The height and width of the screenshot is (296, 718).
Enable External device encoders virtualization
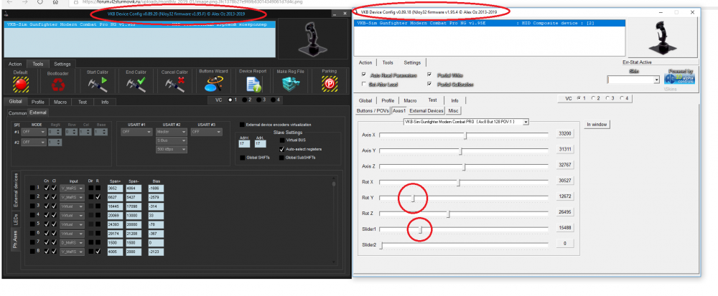(x=242, y=124)
